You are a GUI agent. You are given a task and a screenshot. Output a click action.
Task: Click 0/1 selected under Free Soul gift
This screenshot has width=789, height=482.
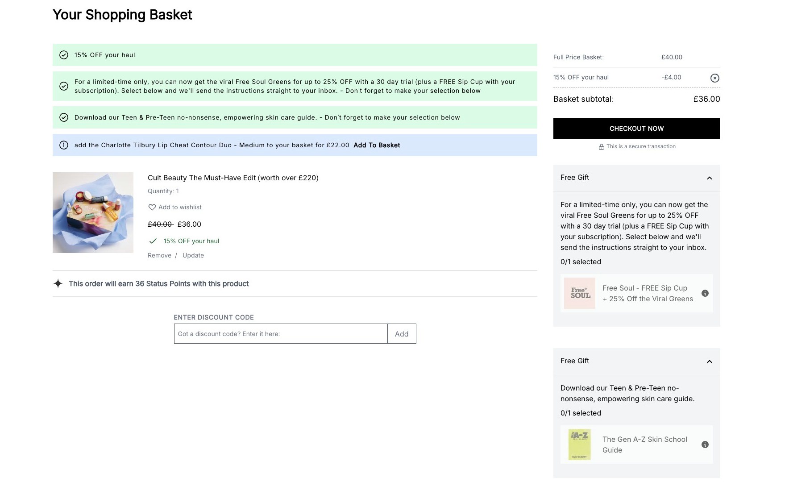coord(581,262)
